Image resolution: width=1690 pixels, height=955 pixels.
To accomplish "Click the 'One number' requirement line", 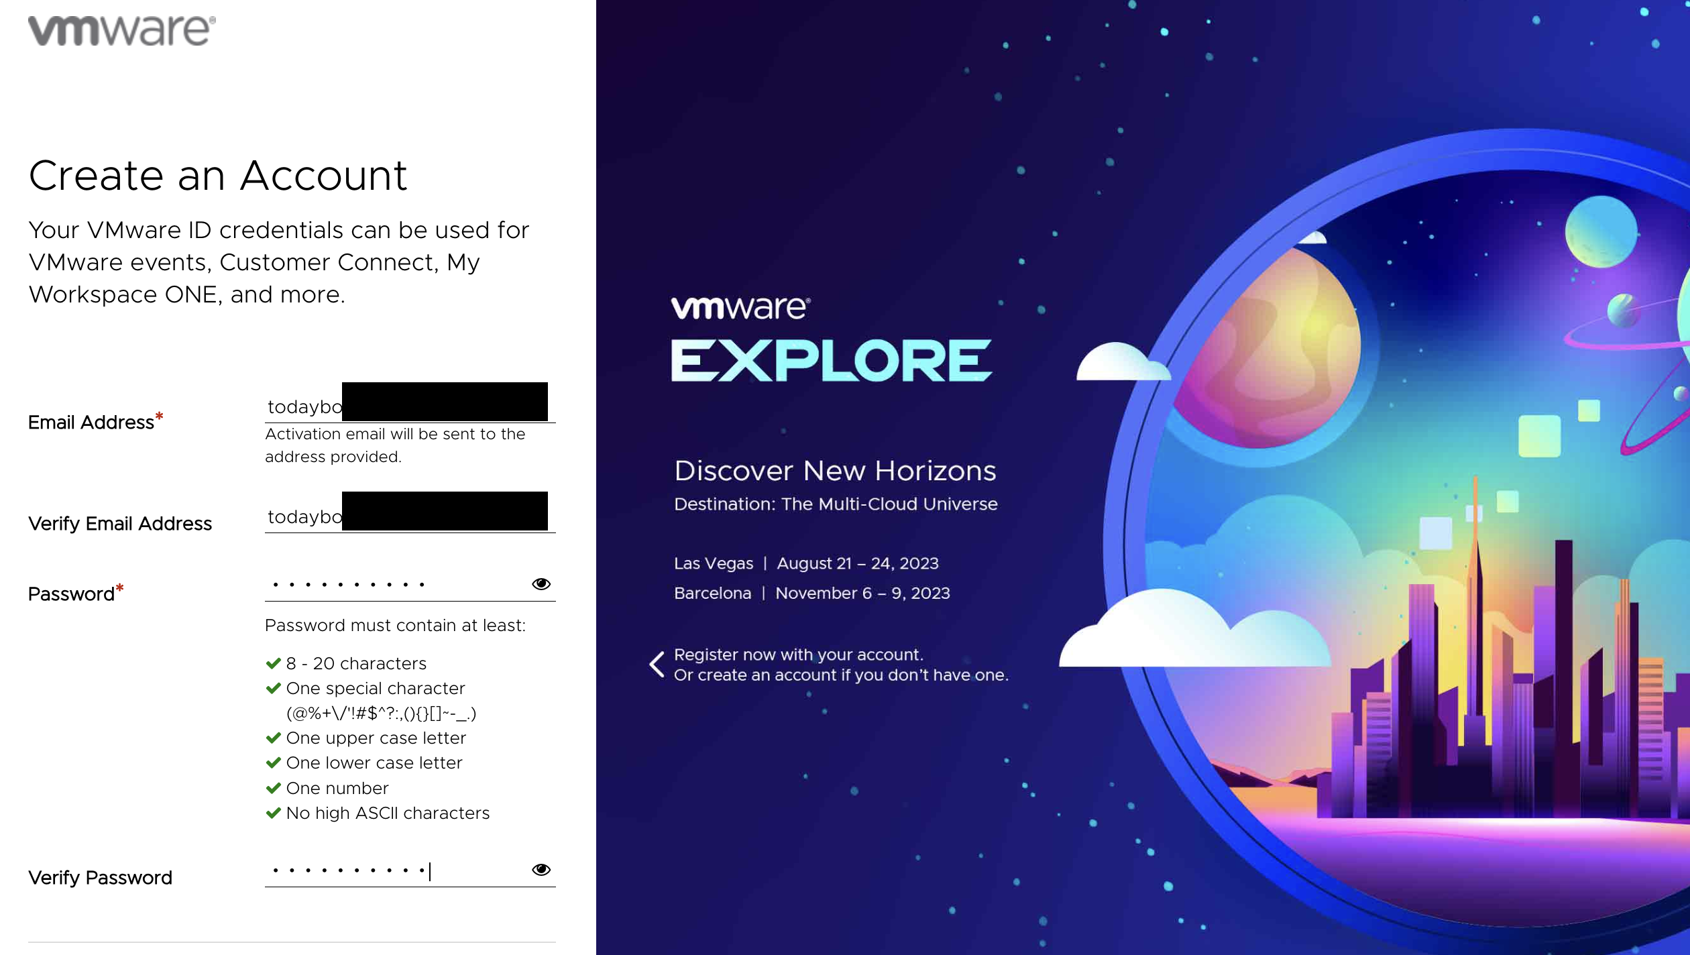I will point(337,788).
